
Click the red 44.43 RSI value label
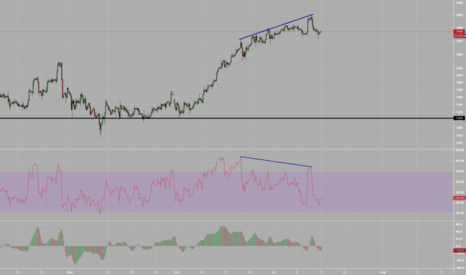click(x=459, y=198)
